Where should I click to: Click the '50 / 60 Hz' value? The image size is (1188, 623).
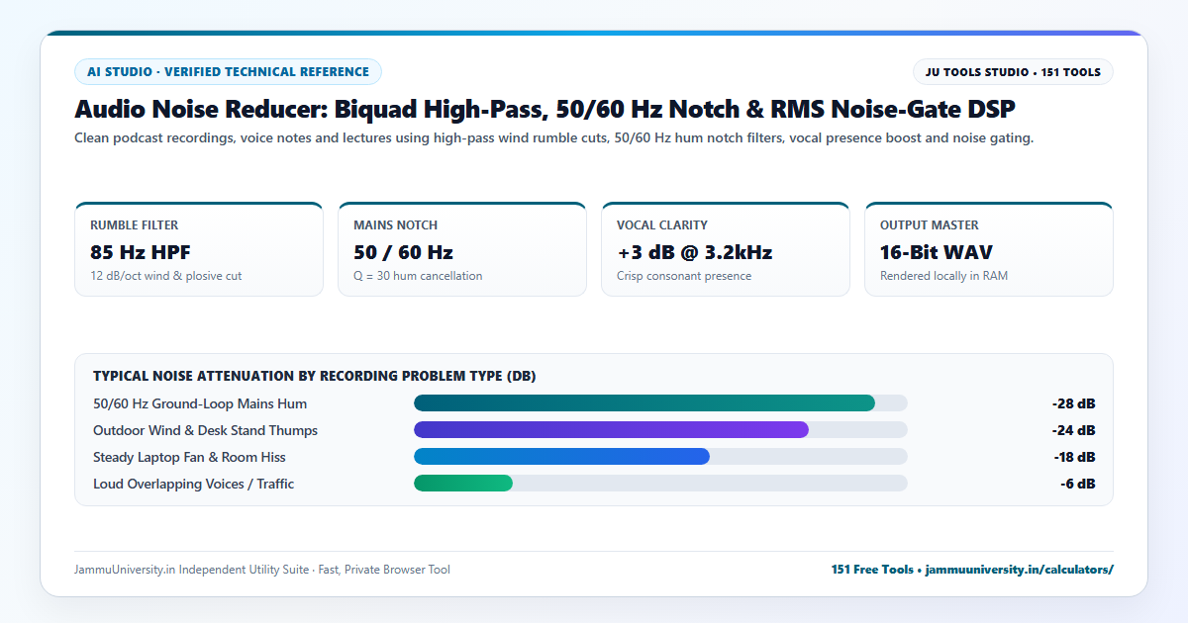click(x=403, y=252)
